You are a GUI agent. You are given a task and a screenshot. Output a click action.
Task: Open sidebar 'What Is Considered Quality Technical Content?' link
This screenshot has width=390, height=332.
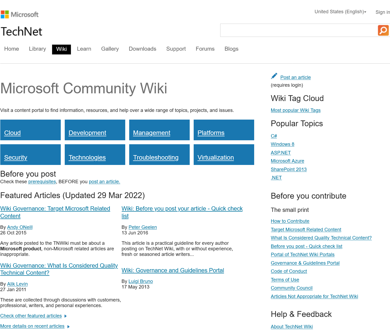(x=321, y=238)
